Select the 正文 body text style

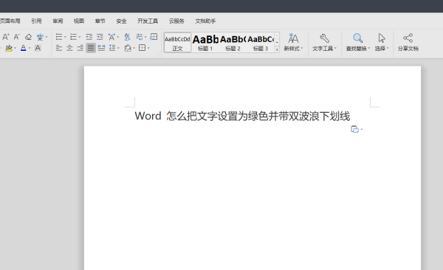pyautogui.click(x=177, y=43)
